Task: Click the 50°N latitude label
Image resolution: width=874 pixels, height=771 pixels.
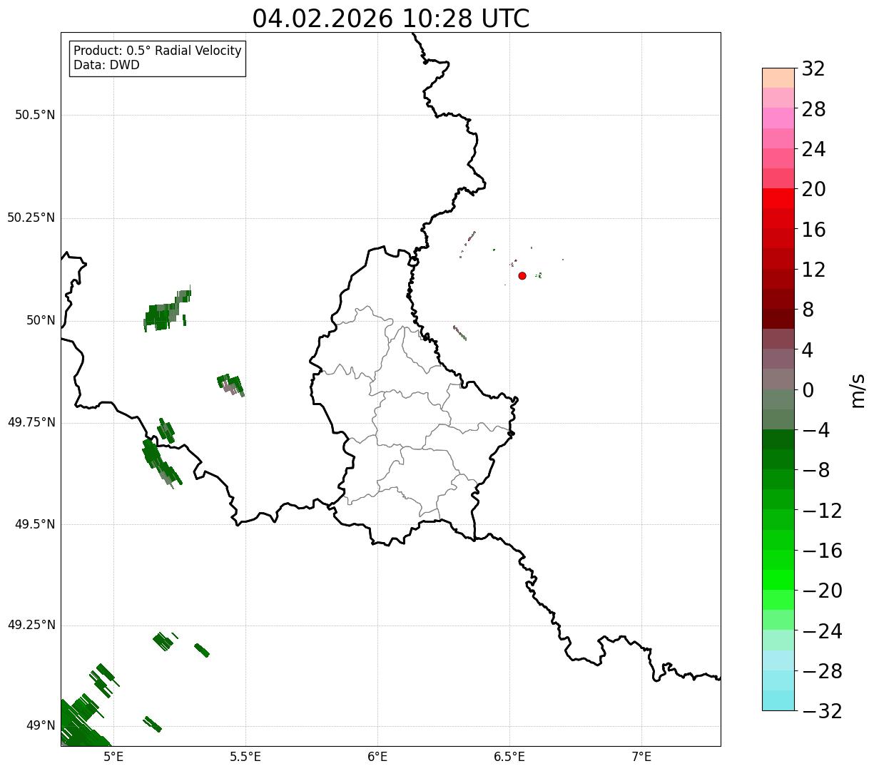Action: coord(41,321)
